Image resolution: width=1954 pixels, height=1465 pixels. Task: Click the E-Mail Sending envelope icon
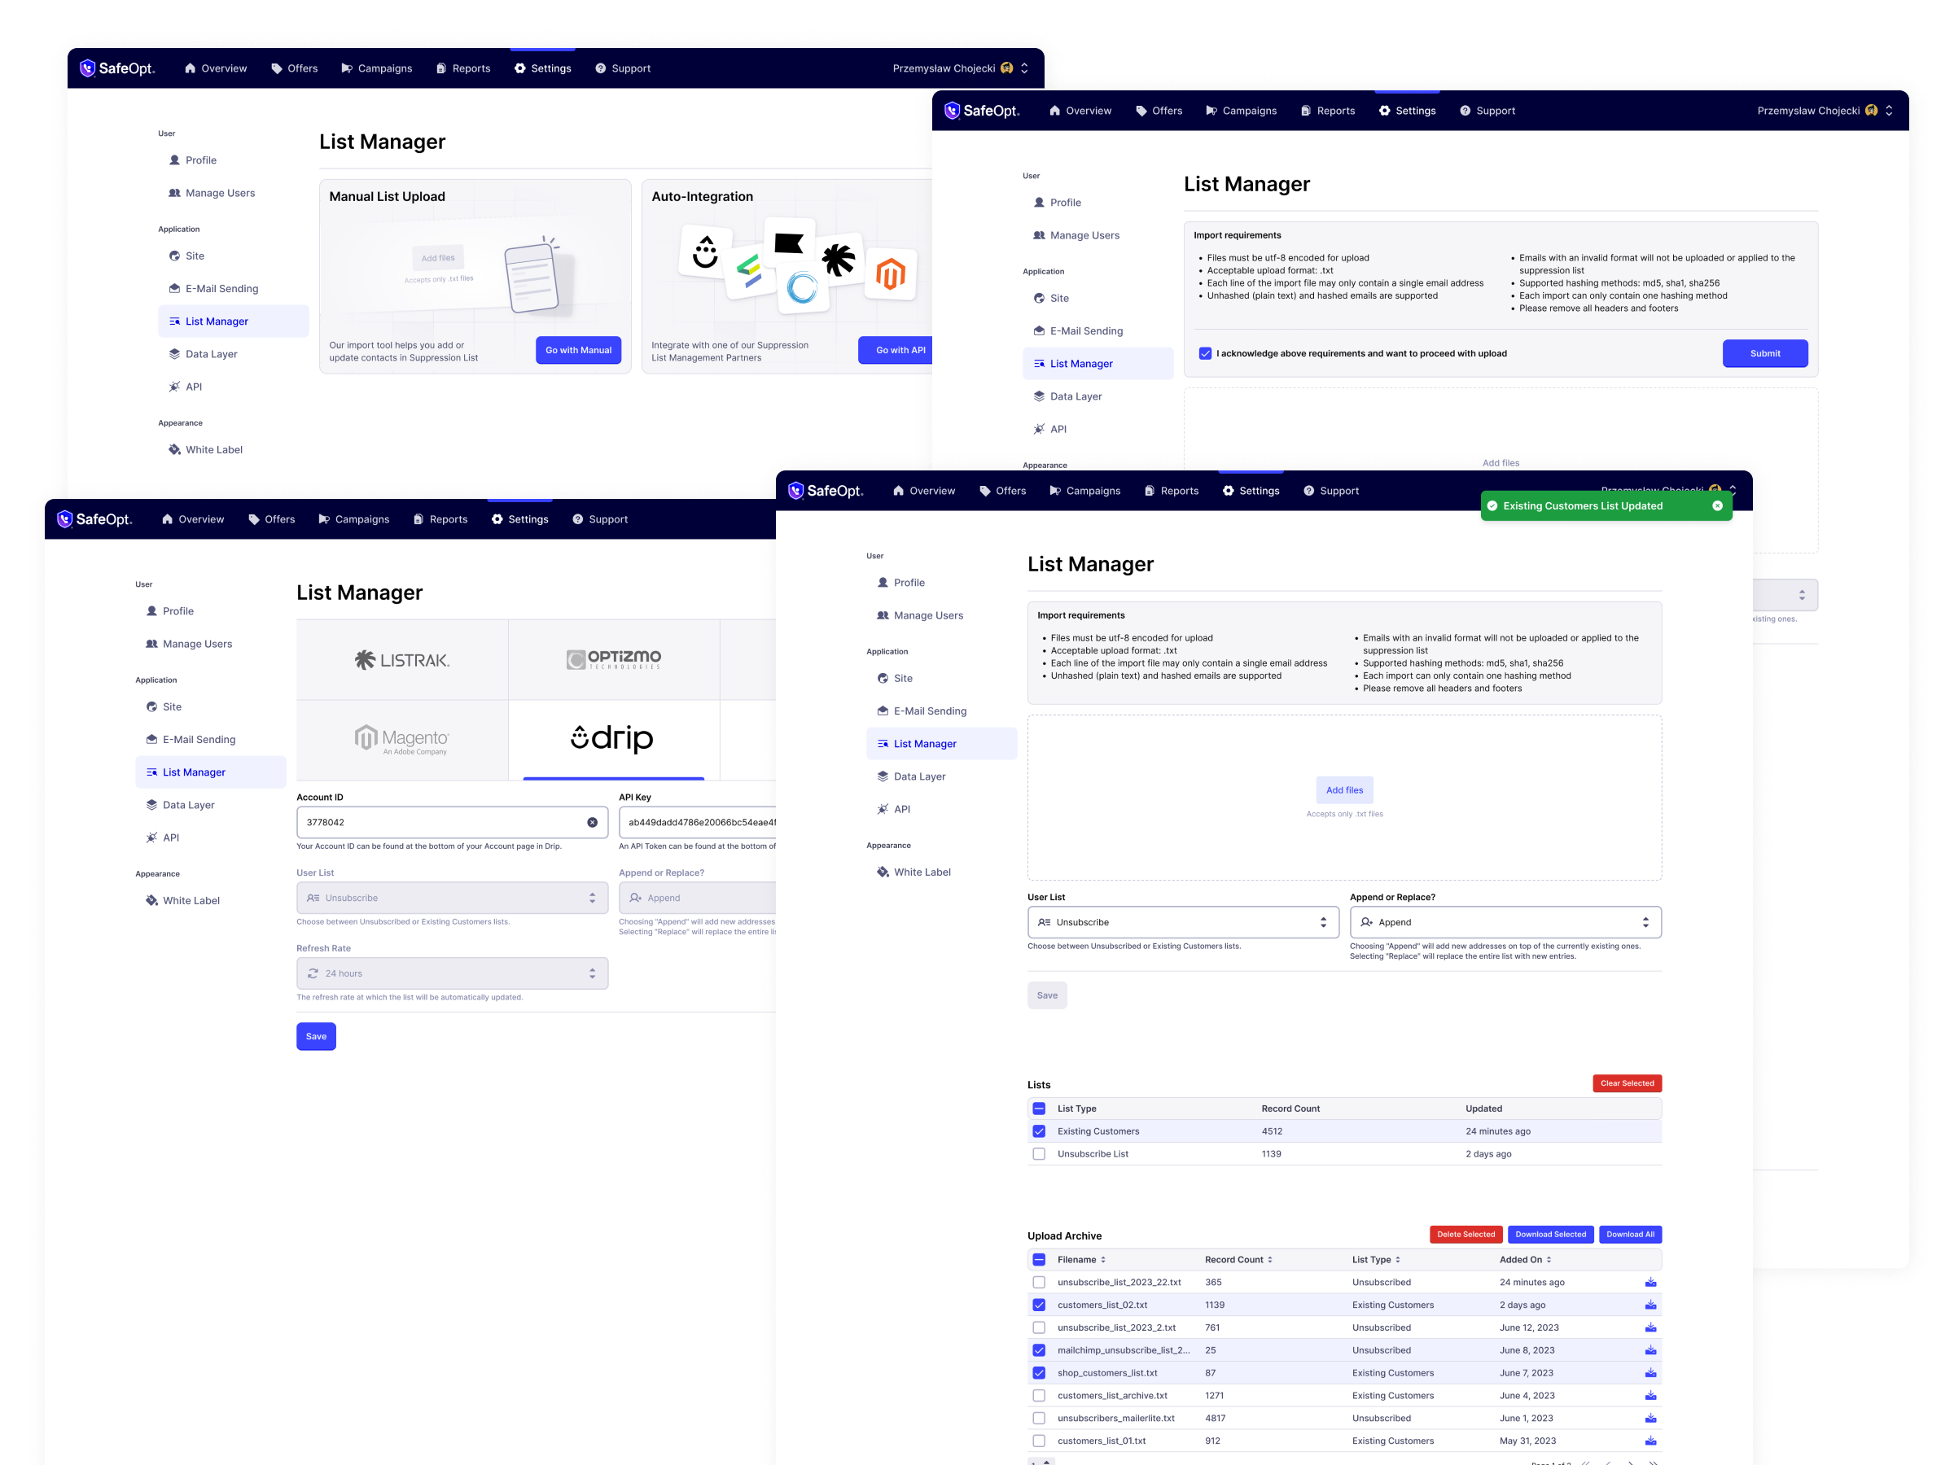(x=883, y=710)
